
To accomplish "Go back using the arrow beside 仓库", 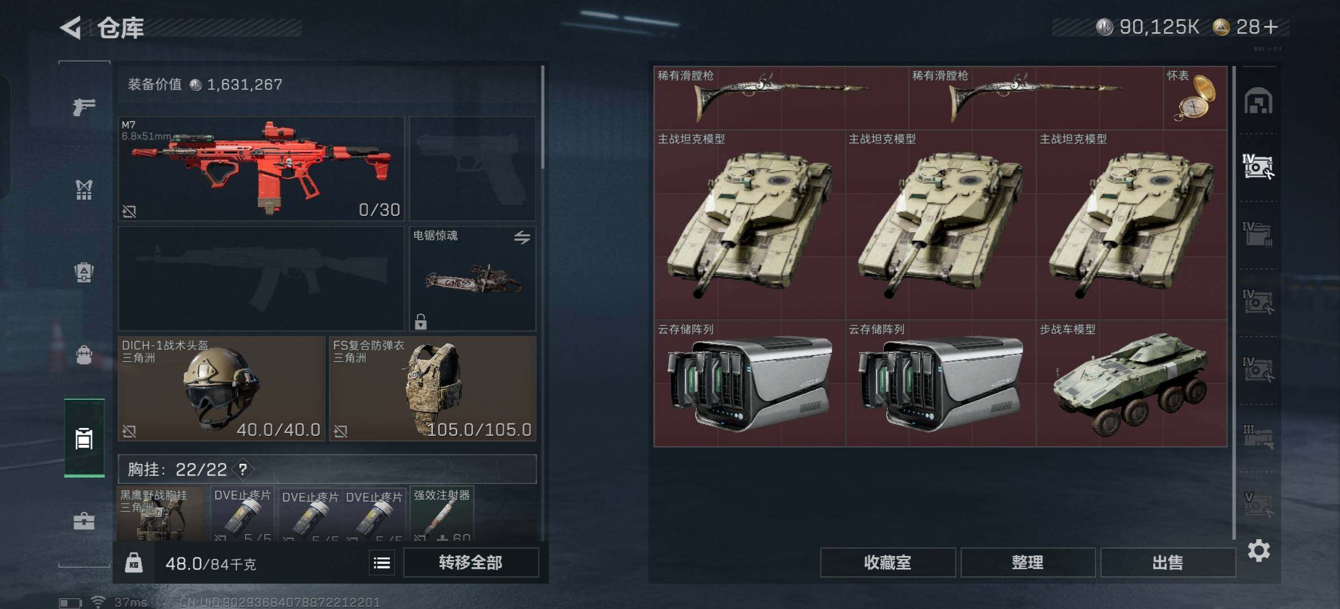I will pos(71,27).
